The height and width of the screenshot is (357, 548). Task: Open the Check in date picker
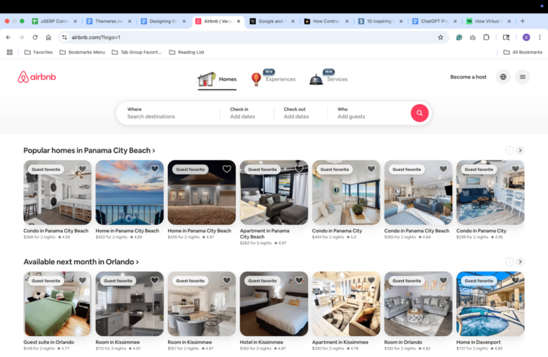[x=247, y=113]
